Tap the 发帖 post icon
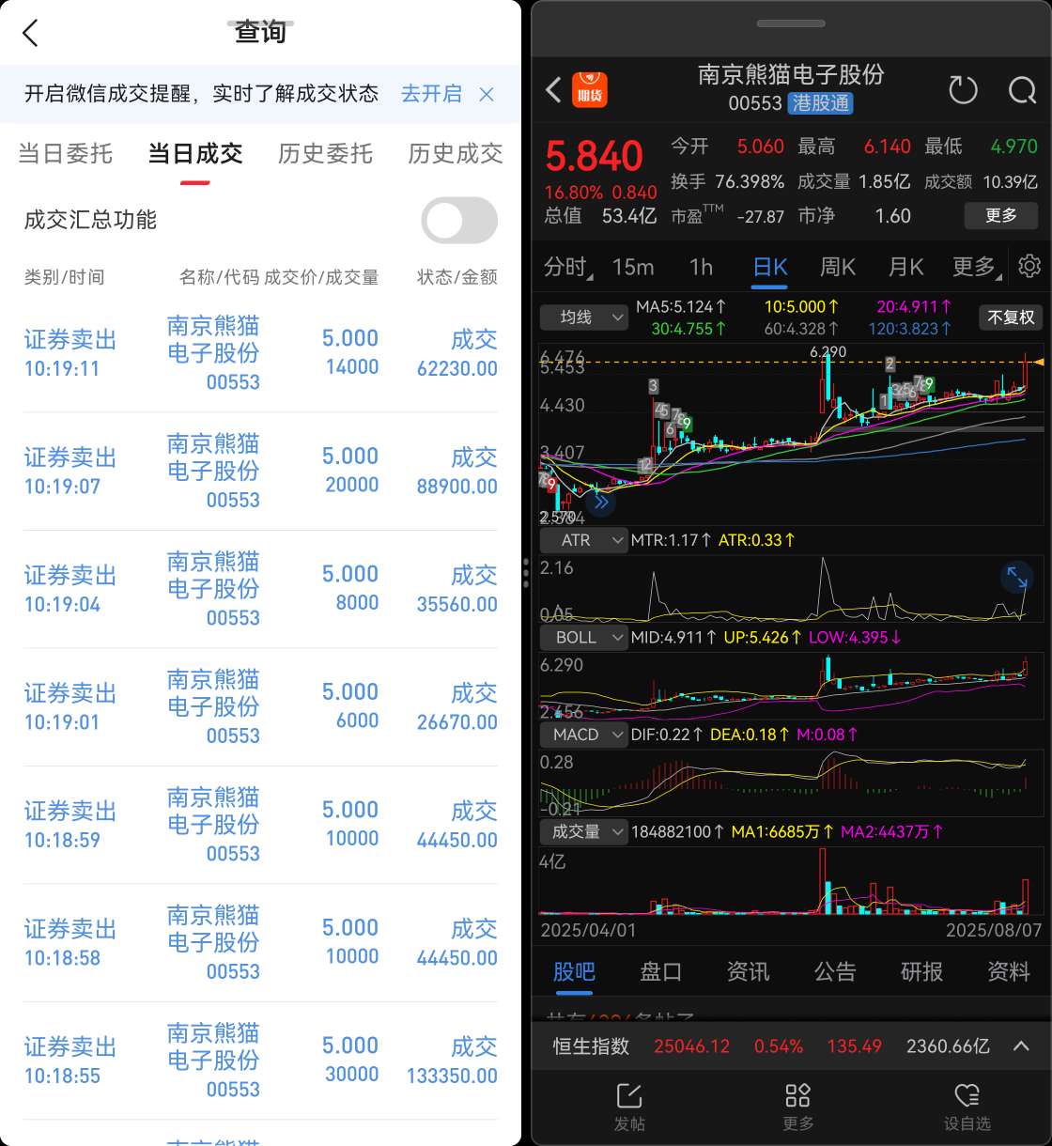 (x=628, y=1107)
